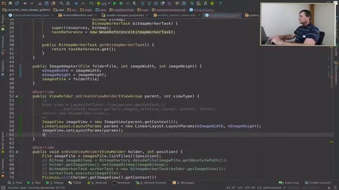Open the Gradle Console
The height and width of the screenshot is (190, 339).
click(x=318, y=183)
